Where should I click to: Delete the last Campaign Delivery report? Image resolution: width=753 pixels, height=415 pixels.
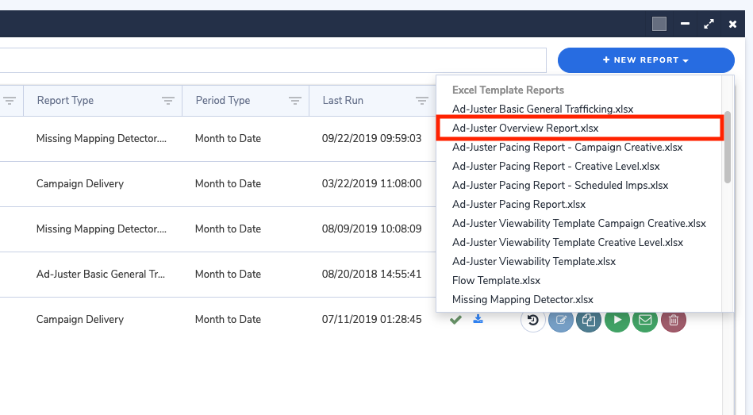pyautogui.click(x=674, y=320)
